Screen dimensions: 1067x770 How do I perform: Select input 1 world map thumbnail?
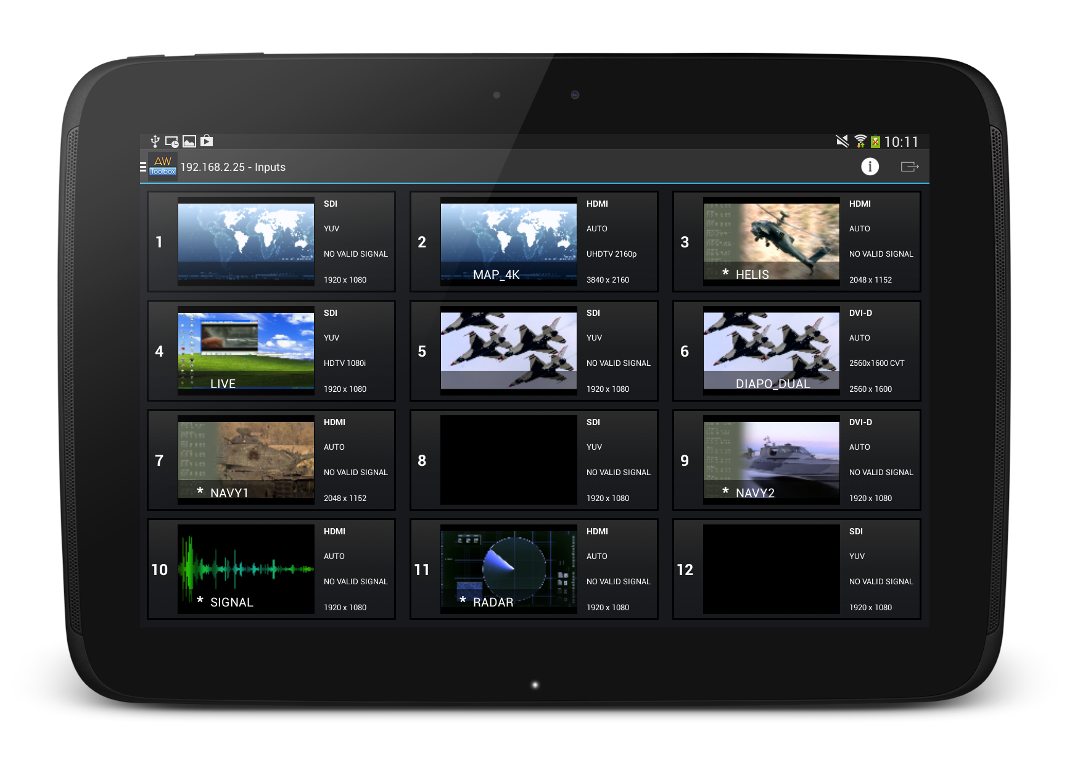pyautogui.click(x=246, y=242)
